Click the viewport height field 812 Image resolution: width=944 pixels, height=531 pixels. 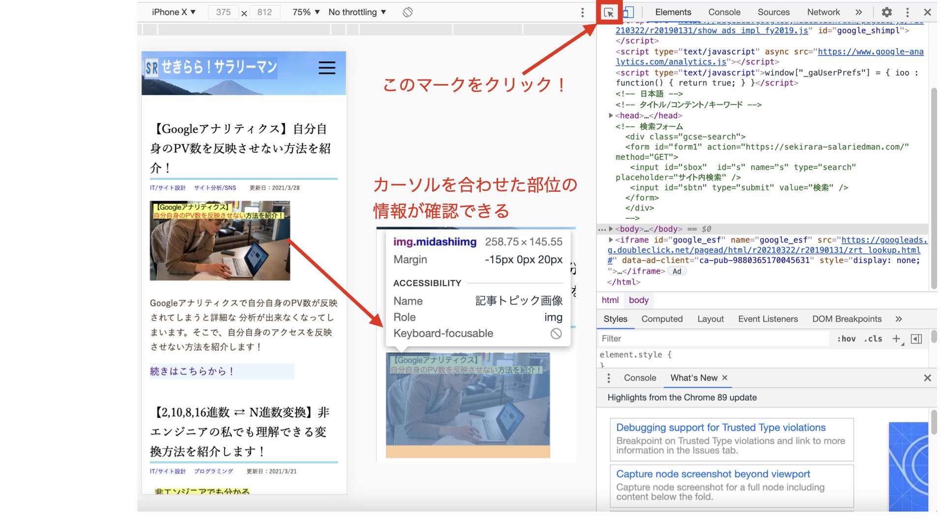pos(265,12)
